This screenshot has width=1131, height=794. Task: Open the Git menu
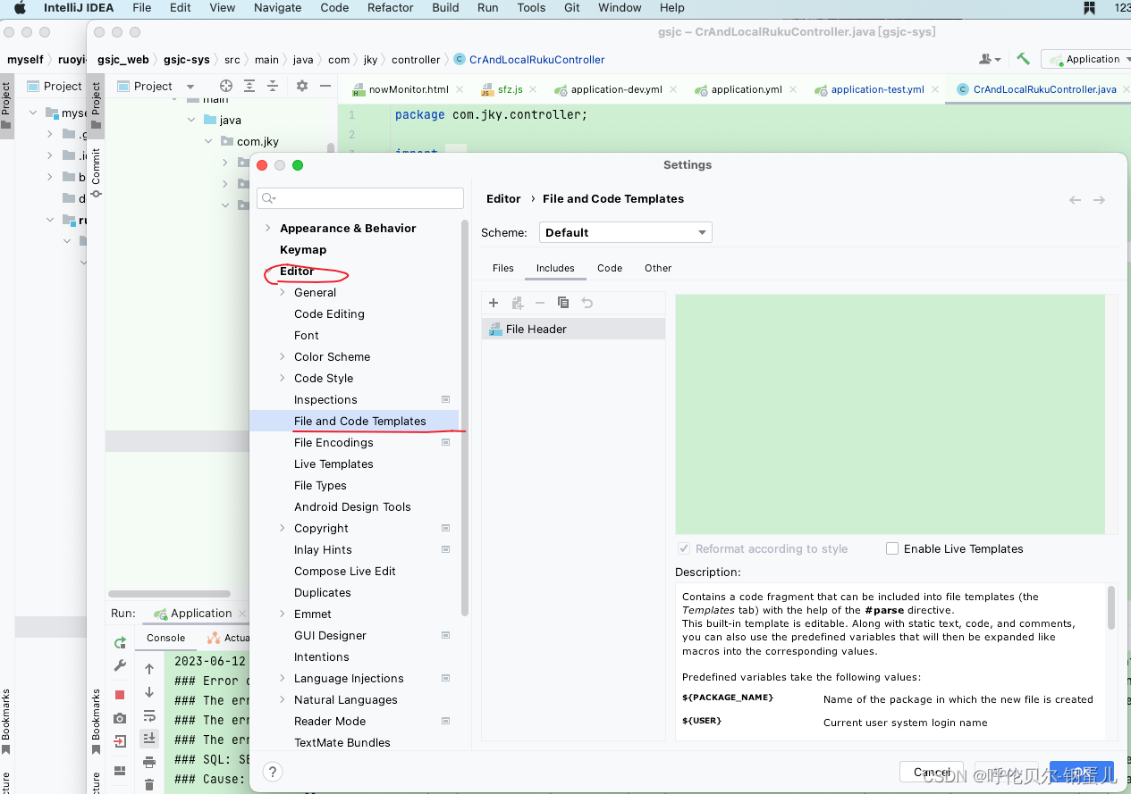pyautogui.click(x=572, y=8)
